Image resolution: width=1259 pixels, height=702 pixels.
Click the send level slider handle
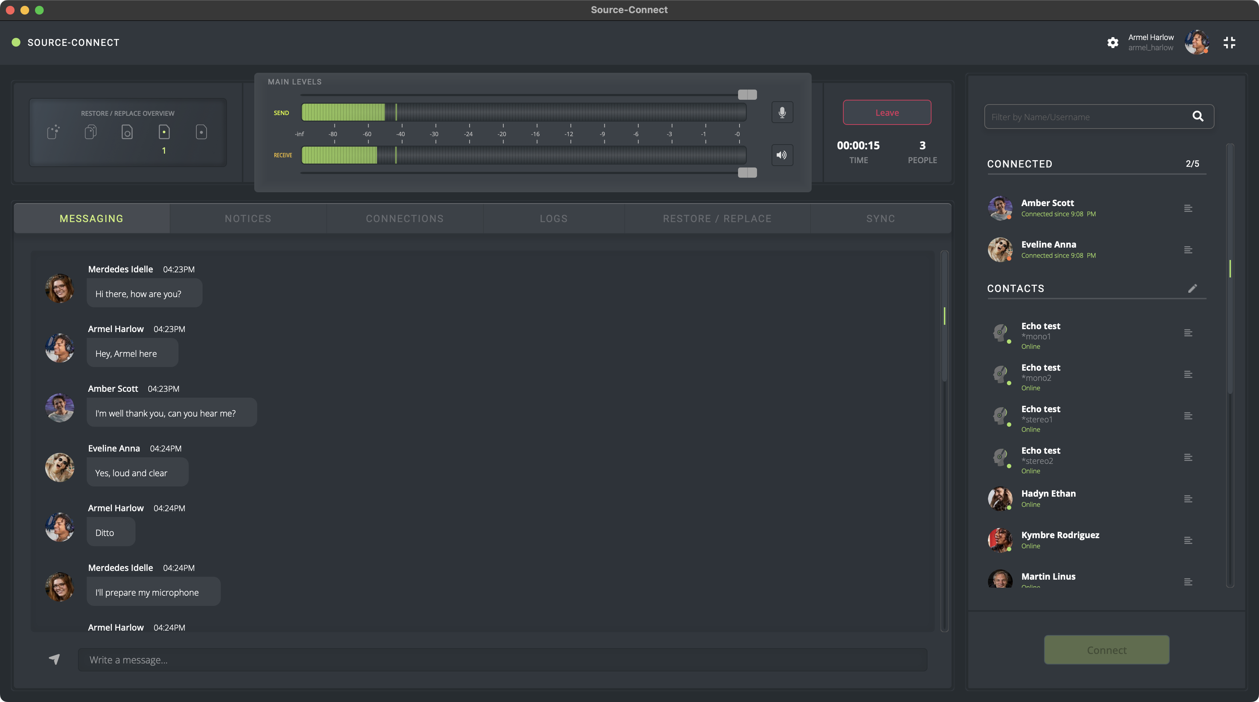tap(747, 94)
